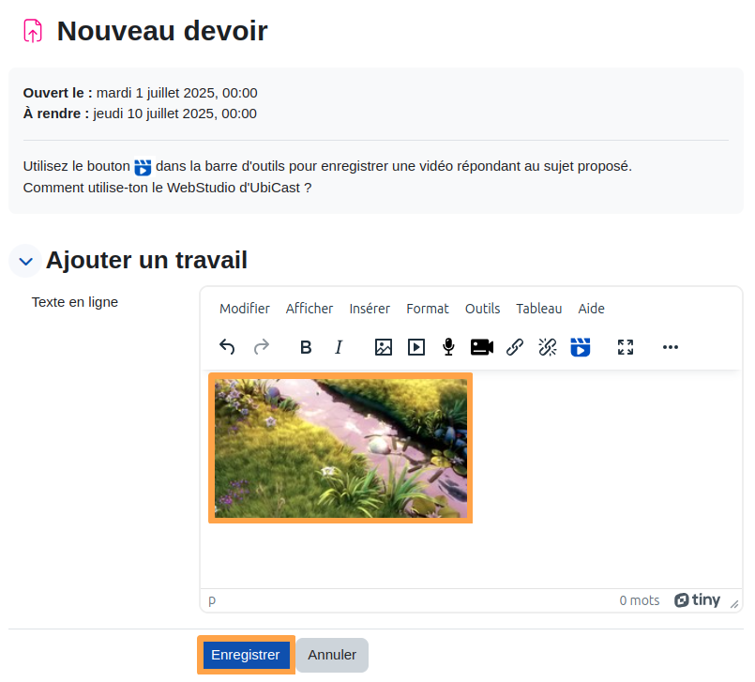Insert a link with chain icon
Image resolution: width=755 pixels, height=682 pixels.
pyautogui.click(x=515, y=347)
